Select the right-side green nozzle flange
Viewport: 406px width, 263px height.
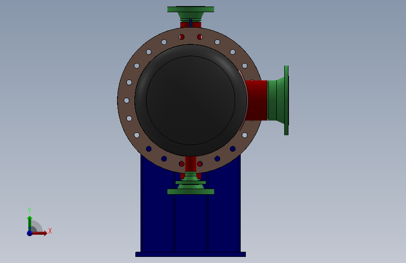[x=286, y=101]
